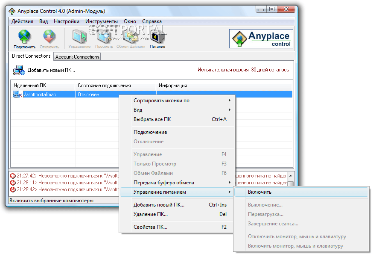The height and width of the screenshot is (257, 373).
Task: Click the 21:28:11 log entry text
Action: pos(67,183)
